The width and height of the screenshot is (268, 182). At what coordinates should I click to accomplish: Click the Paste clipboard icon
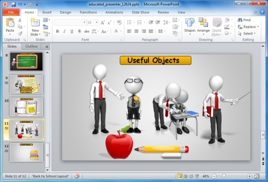[x=10, y=22]
